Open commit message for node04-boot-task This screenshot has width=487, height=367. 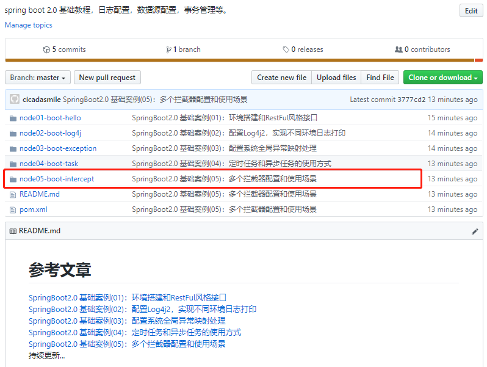click(232, 164)
